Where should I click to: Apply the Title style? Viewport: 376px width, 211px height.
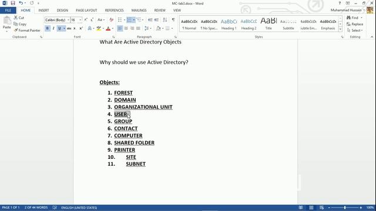(x=268, y=24)
